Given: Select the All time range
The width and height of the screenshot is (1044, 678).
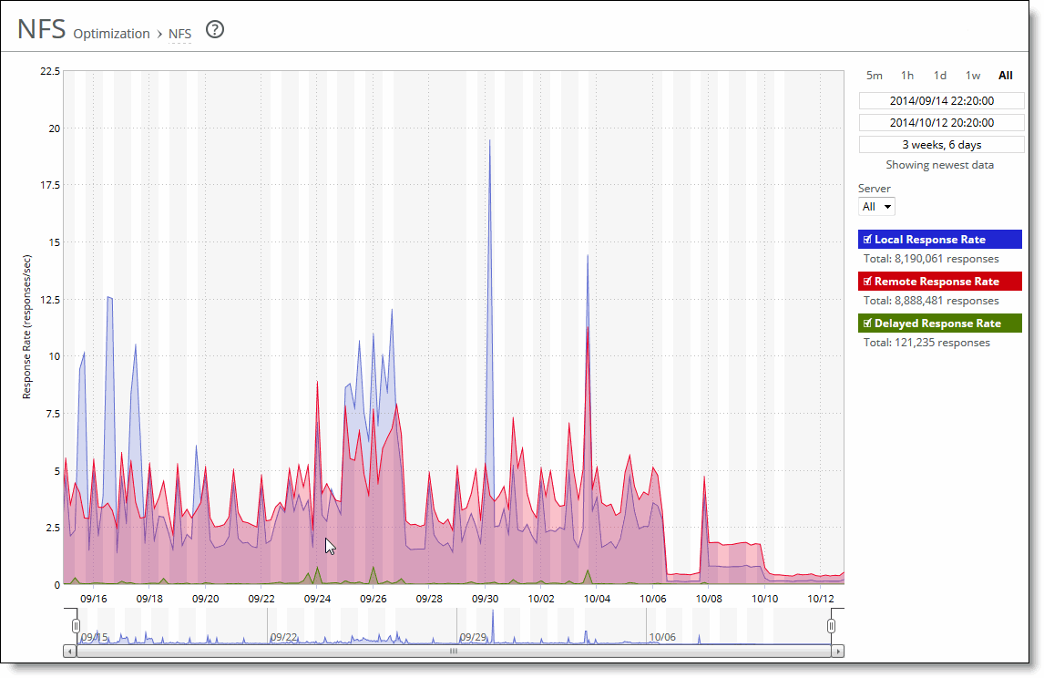Looking at the screenshot, I should click(x=1006, y=76).
